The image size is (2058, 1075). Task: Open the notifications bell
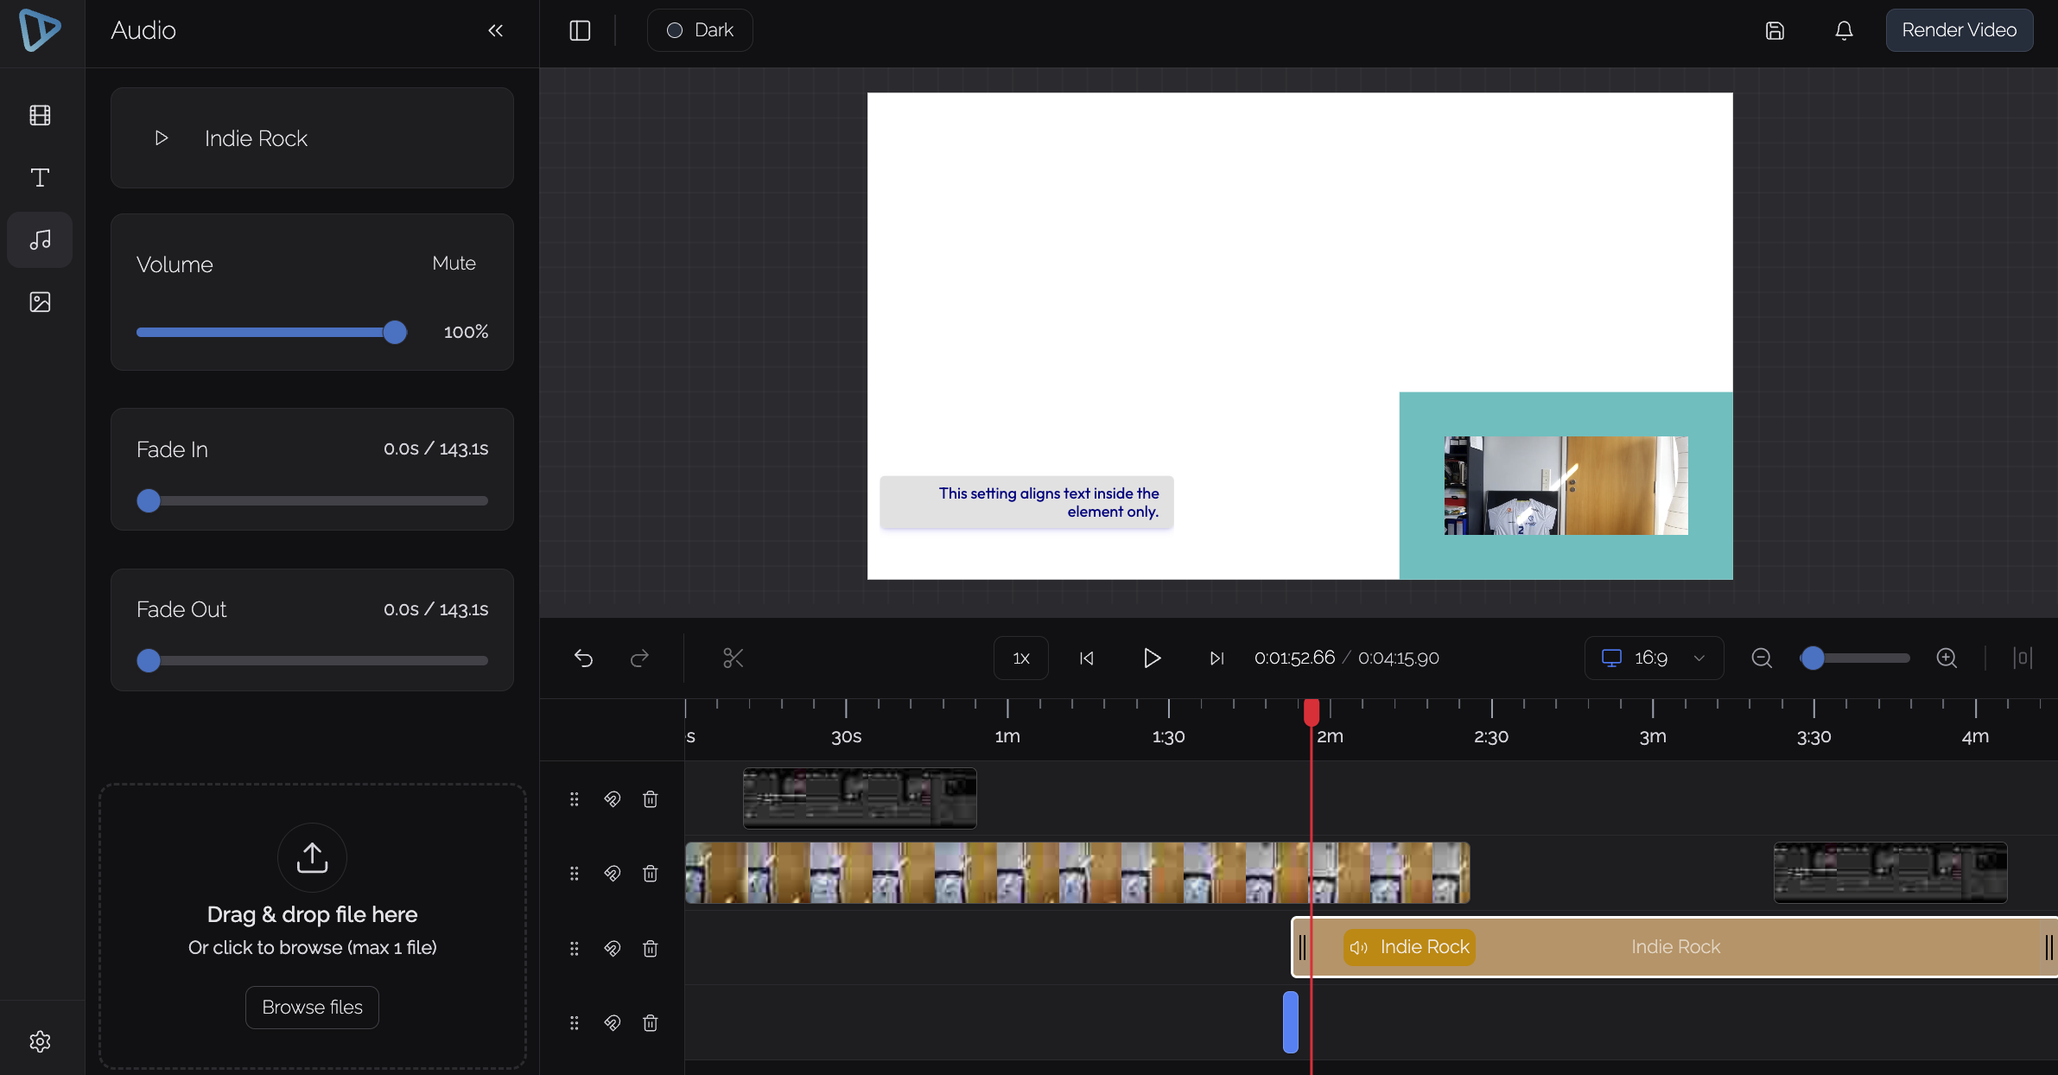click(x=1844, y=30)
